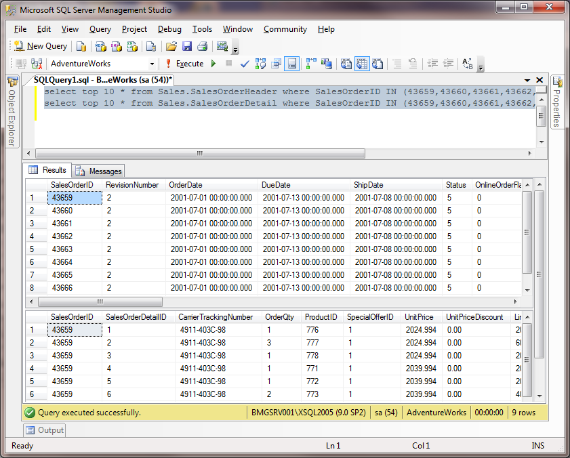
Task: Toggle Results to Grid output mode
Action: (362, 63)
